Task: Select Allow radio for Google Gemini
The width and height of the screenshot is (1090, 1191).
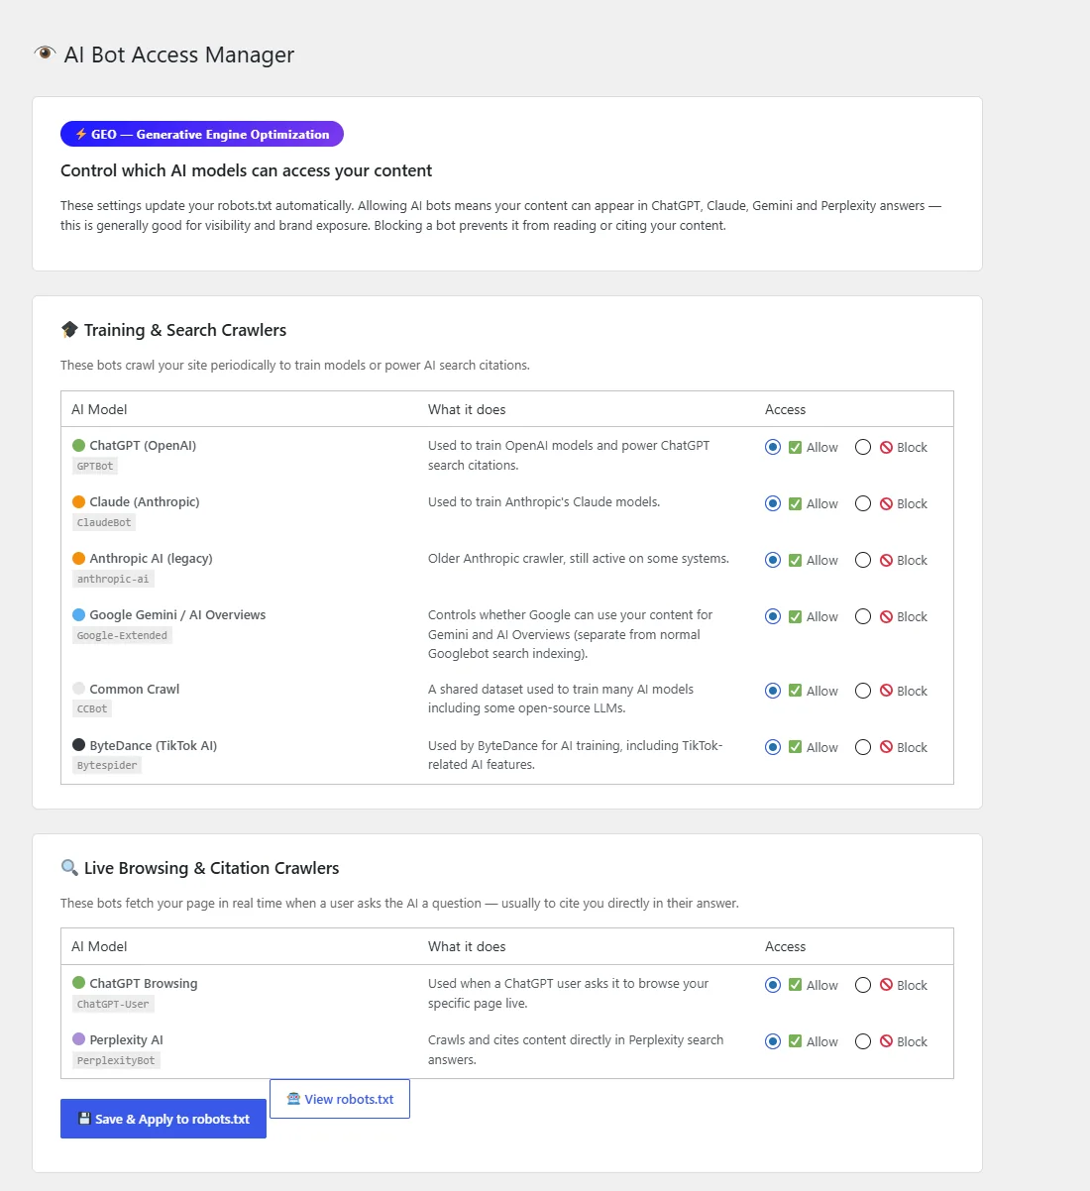Action: [x=773, y=616]
